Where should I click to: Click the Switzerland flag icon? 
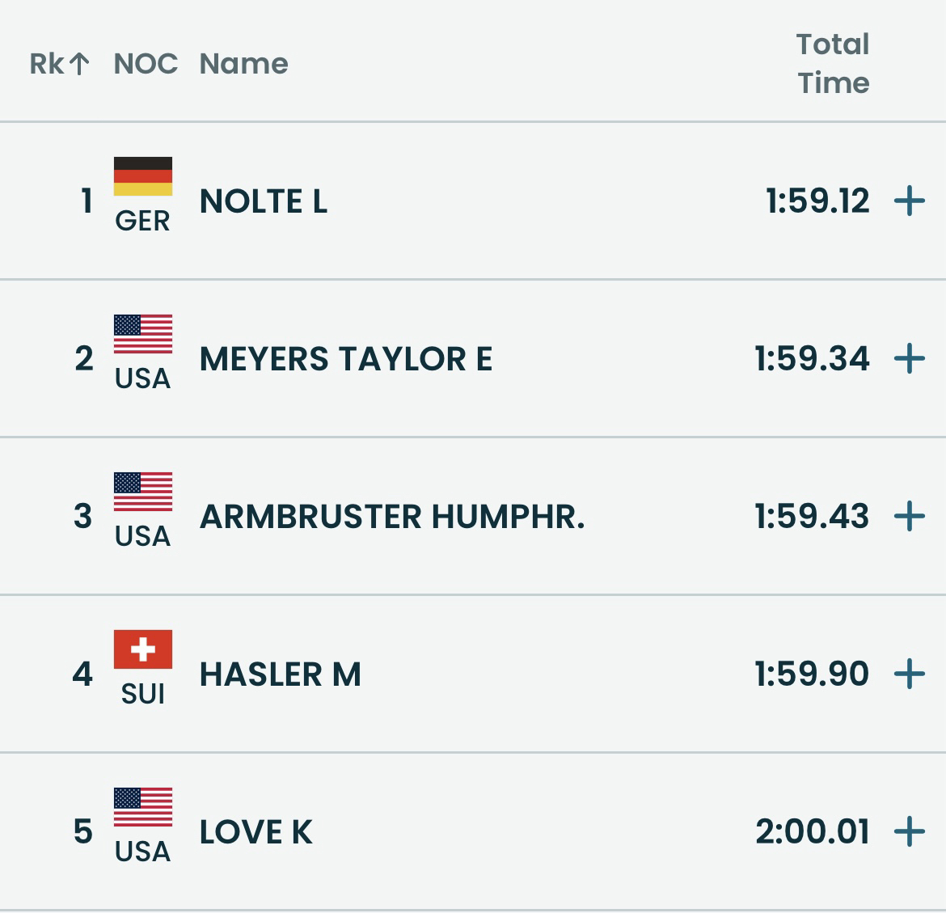point(143,649)
